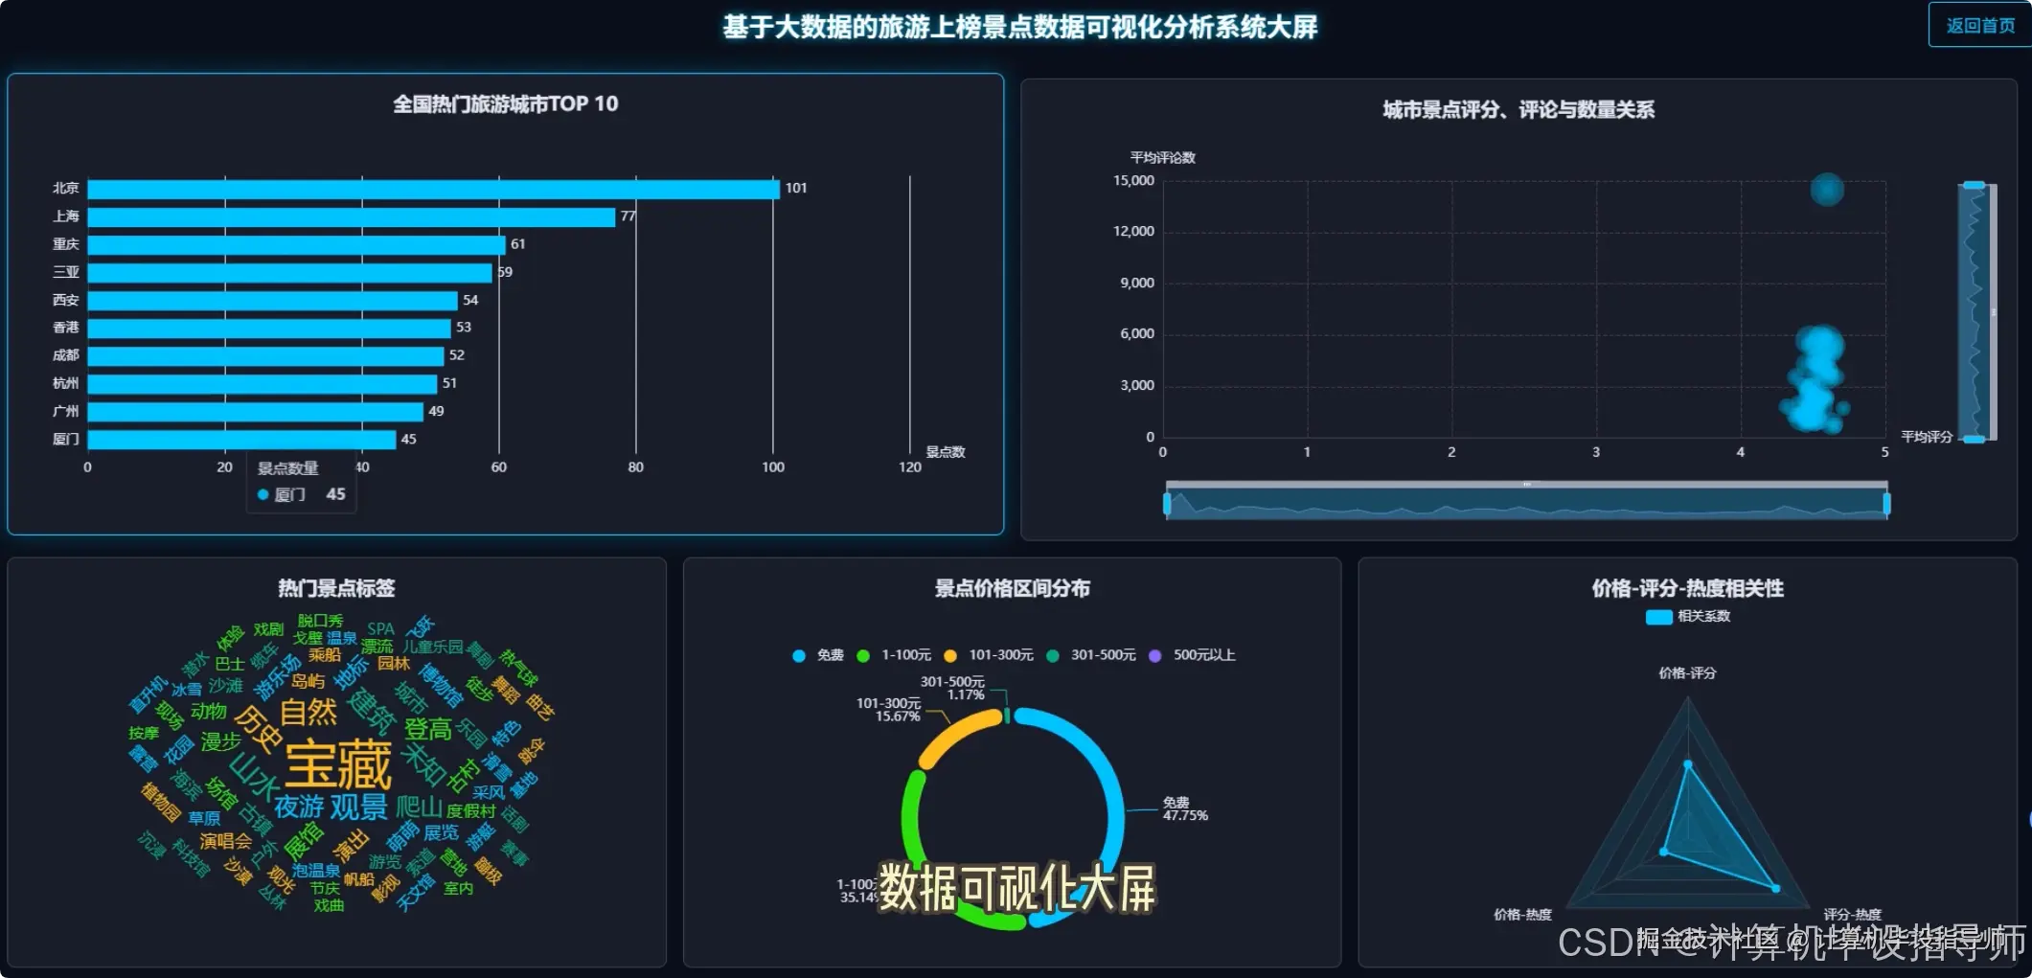Click the 广州 bar in TOP 10 chart

pos(255,411)
